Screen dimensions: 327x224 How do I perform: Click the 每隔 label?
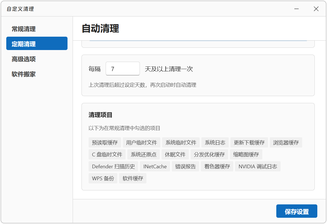point(95,69)
